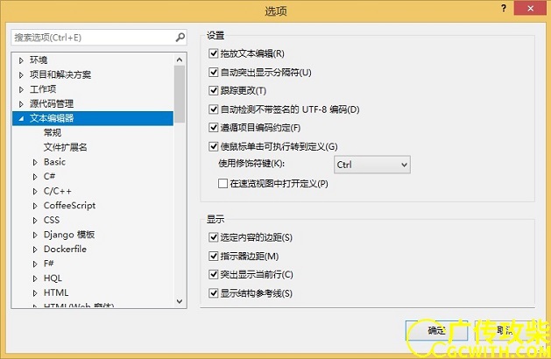Disable 指示器边距(M) checkbox
This screenshot has width=551, height=359.
click(x=213, y=256)
